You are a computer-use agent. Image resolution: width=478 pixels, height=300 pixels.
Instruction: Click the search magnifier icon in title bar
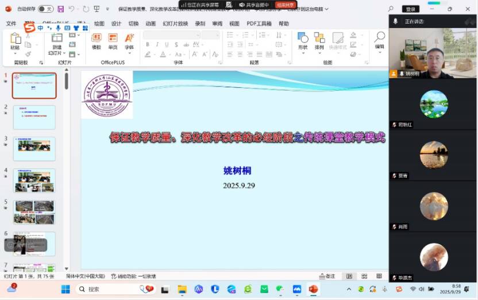[x=391, y=9]
